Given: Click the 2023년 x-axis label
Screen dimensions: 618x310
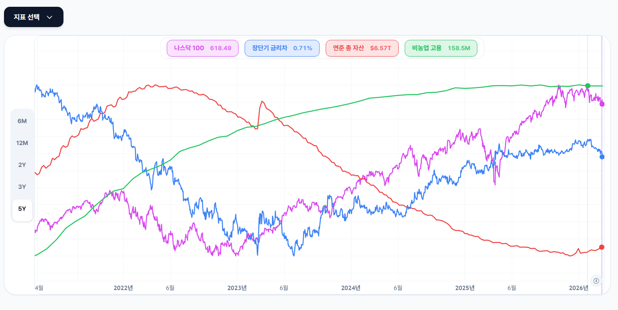Looking at the screenshot, I should [x=237, y=288].
